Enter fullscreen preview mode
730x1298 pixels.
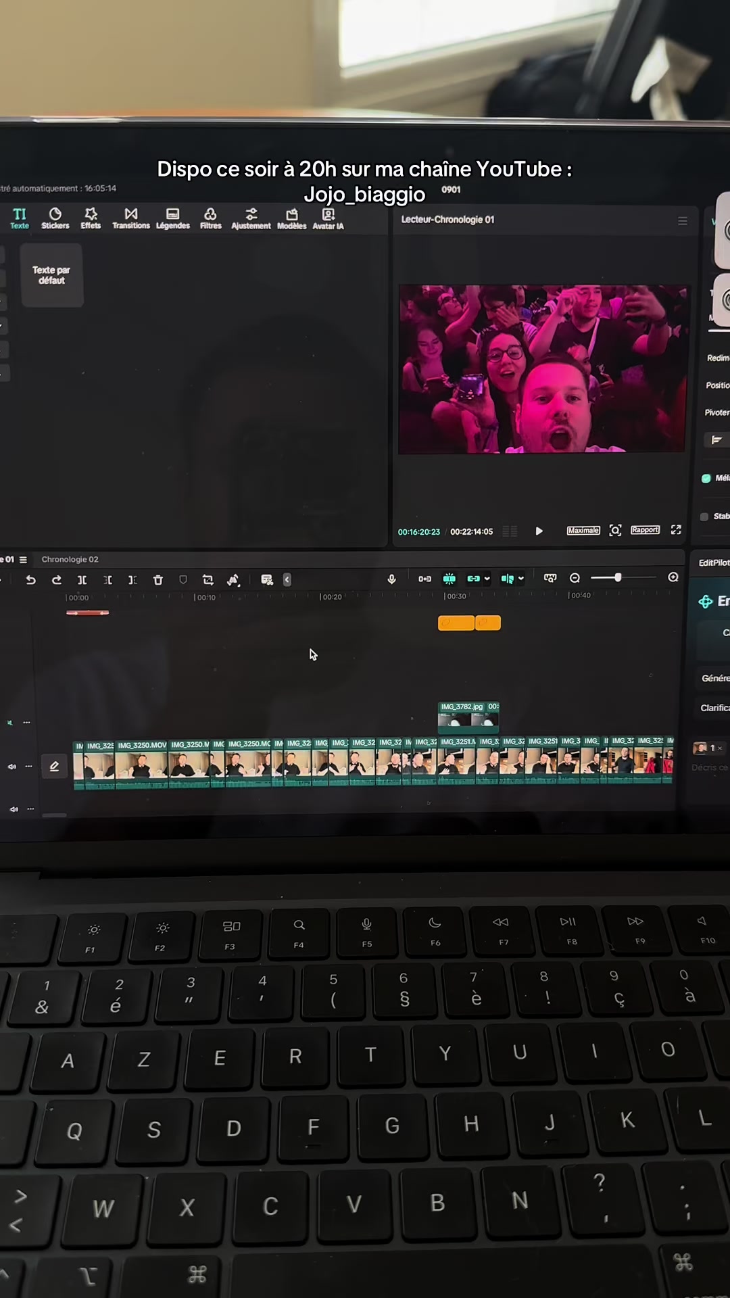coord(676,529)
